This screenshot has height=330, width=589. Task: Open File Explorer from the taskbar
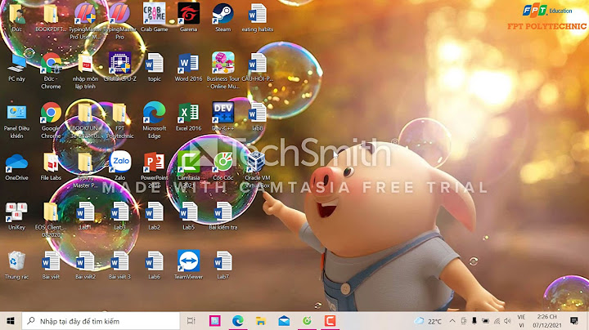coord(261,321)
